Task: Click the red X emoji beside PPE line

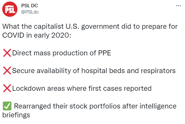Action: point(7,53)
